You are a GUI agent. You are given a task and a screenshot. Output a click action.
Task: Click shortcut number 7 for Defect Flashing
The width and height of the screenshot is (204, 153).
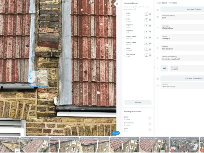[146, 49]
